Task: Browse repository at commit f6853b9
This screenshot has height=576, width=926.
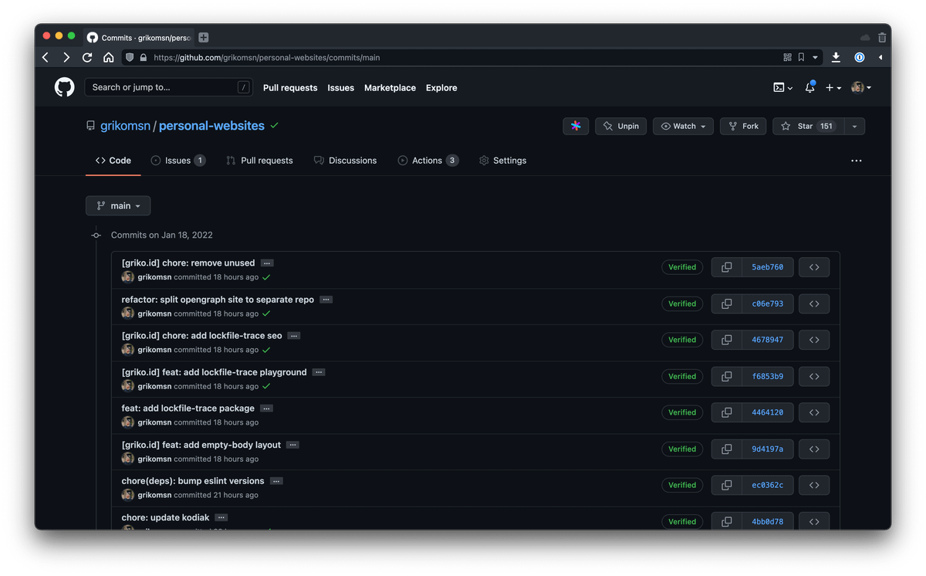Action: click(814, 376)
